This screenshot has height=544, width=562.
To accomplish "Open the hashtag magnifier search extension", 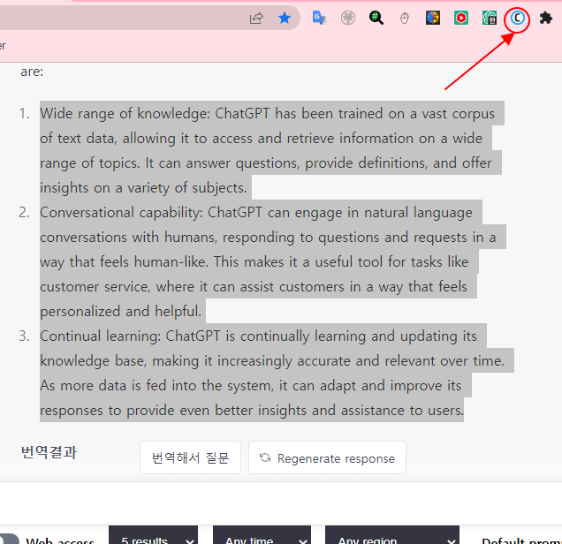I will (x=376, y=18).
